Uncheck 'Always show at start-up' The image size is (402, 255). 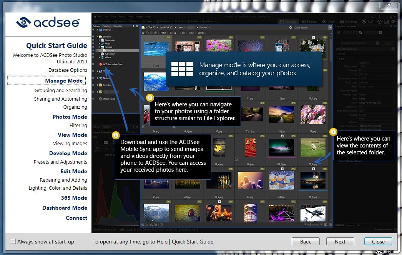point(13,242)
